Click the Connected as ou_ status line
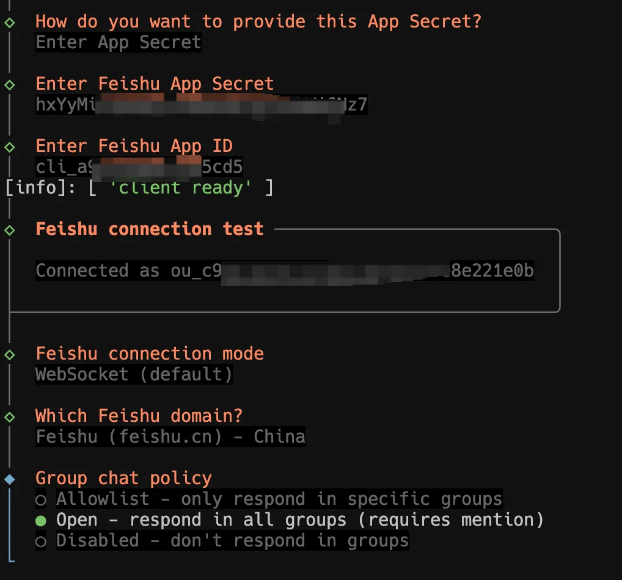 [284, 271]
